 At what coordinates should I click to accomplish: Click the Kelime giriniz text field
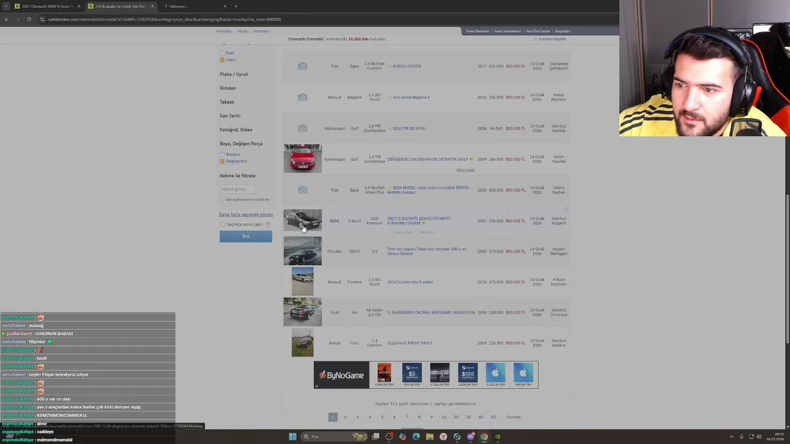click(x=237, y=189)
